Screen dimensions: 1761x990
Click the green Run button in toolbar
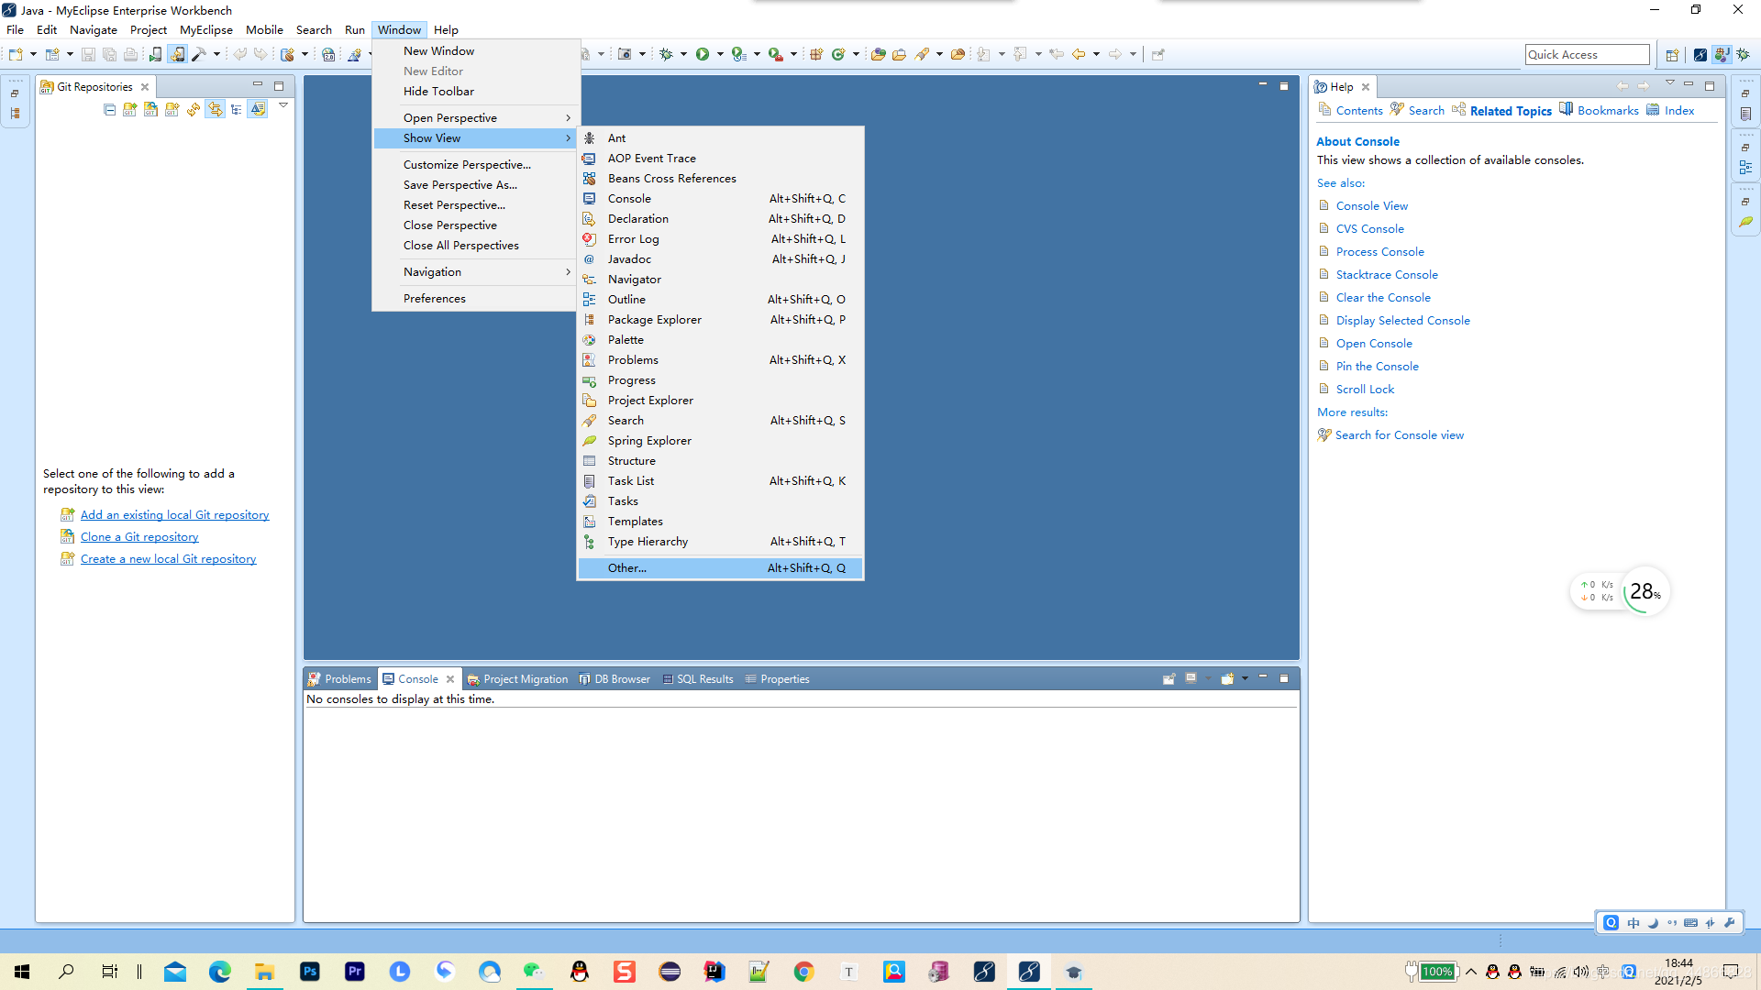pos(702,54)
